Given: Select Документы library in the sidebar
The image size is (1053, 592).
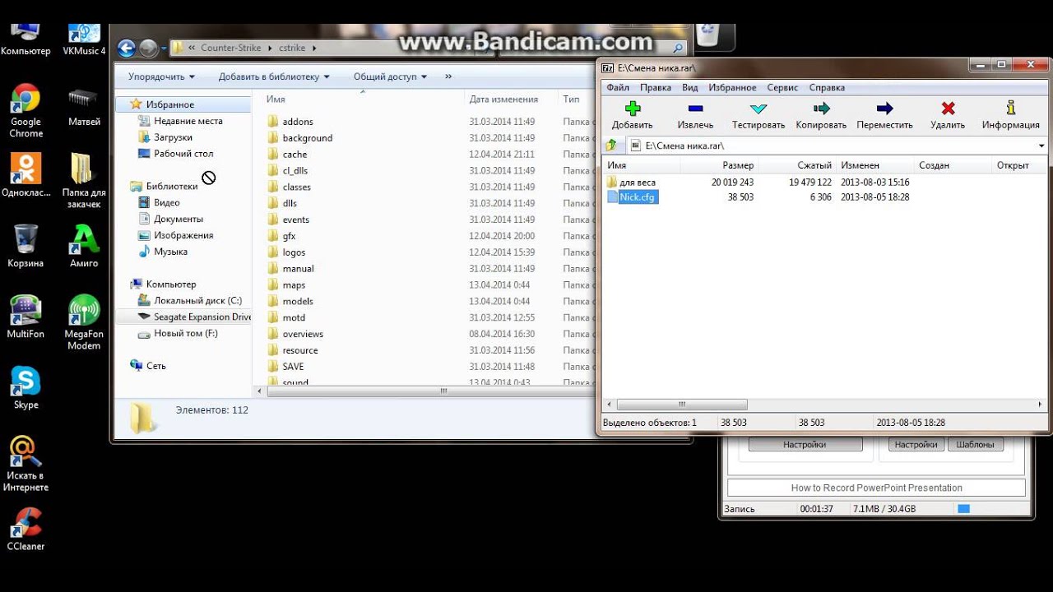Looking at the screenshot, I should click(178, 219).
